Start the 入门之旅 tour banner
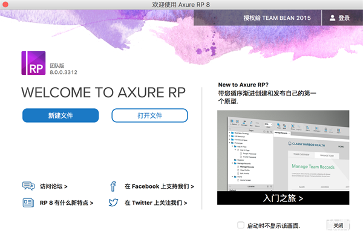363x237 pixels. coord(283,198)
